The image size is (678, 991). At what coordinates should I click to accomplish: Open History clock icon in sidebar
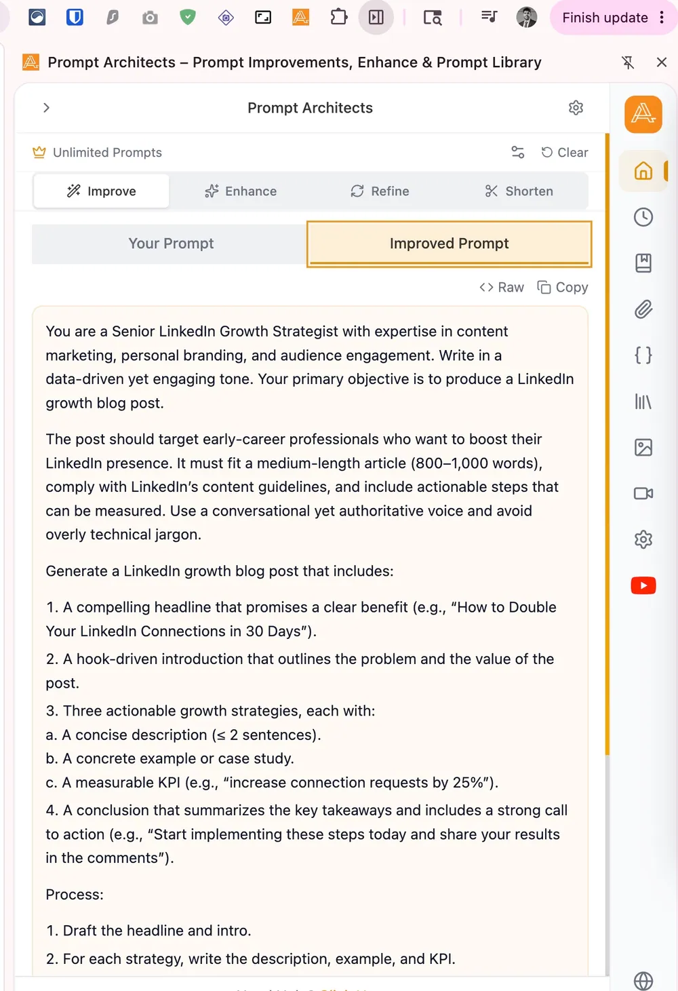click(x=643, y=217)
